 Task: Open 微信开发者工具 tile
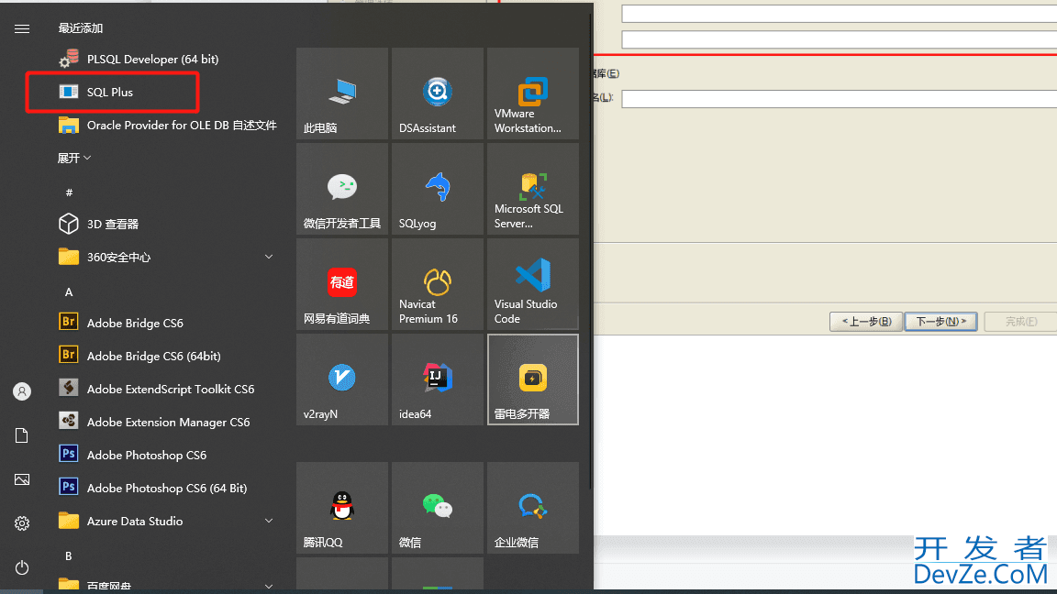(x=342, y=189)
